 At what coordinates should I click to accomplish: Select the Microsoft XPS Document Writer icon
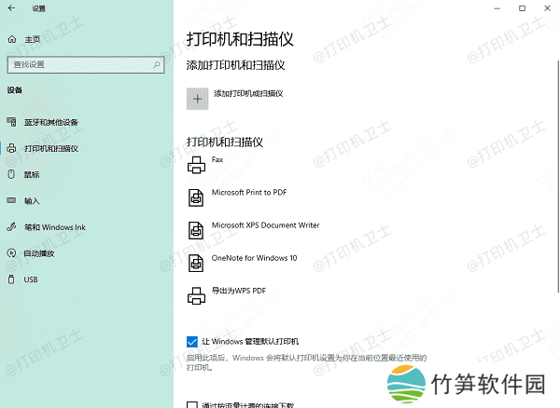196,230
